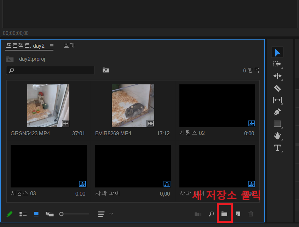Select the Ripple Edit tool
This screenshot has height=227, width=299.
pyautogui.click(x=277, y=76)
